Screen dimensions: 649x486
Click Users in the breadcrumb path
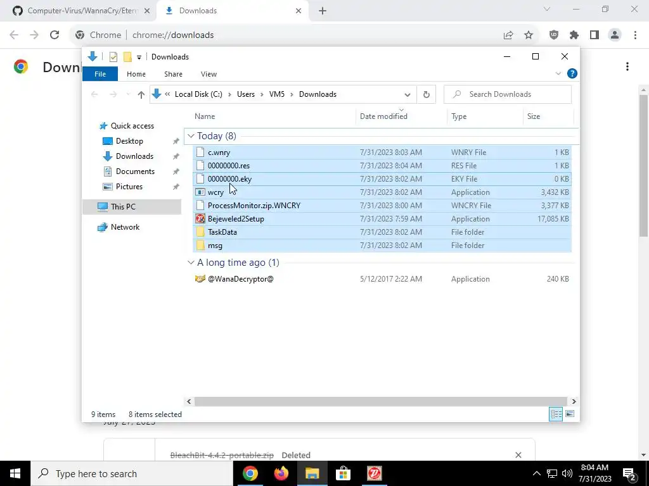(x=246, y=94)
